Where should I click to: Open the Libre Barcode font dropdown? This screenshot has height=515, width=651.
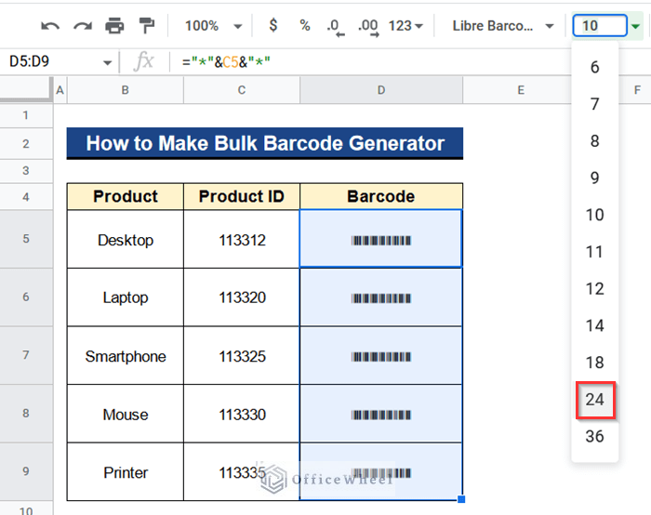click(x=503, y=26)
